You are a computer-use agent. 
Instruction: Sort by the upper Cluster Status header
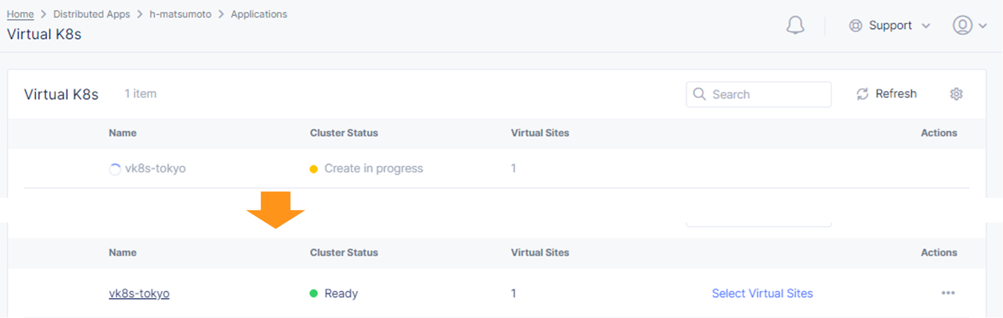[x=343, y=133]
